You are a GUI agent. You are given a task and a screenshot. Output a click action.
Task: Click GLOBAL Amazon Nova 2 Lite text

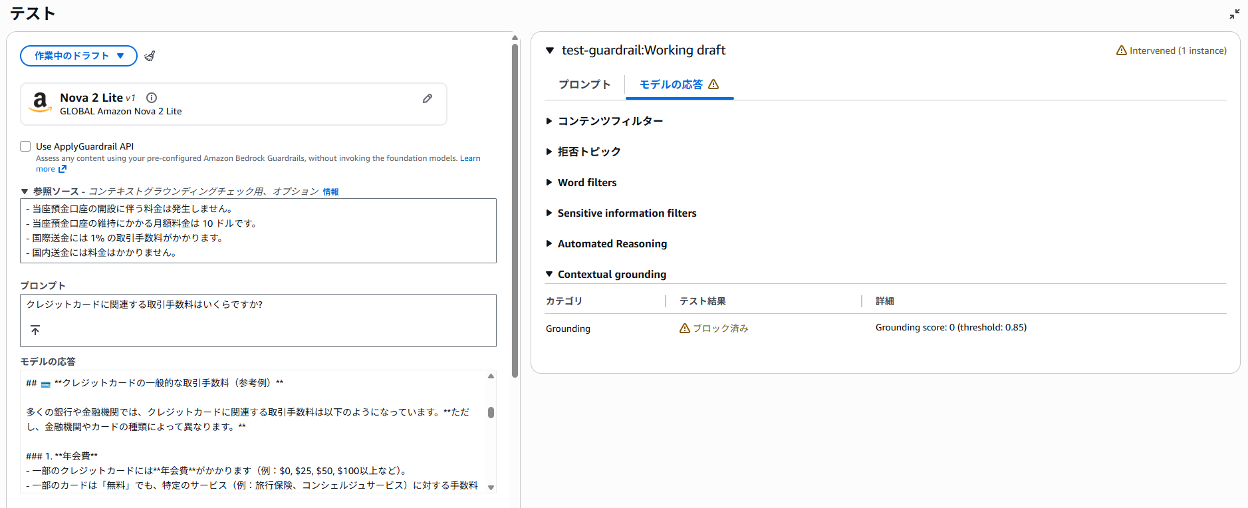point(120,112)
